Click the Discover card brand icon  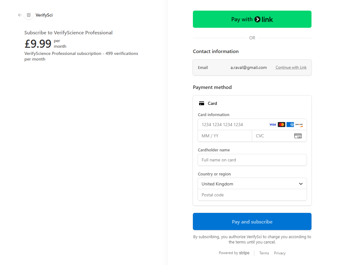pyautogui.click(x=299, y=125)
